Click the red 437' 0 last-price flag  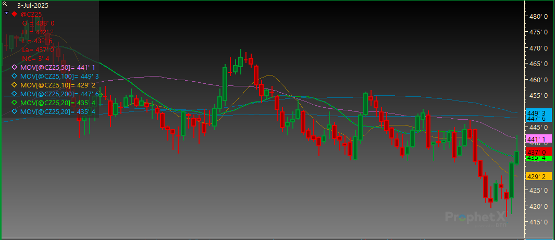539,151
